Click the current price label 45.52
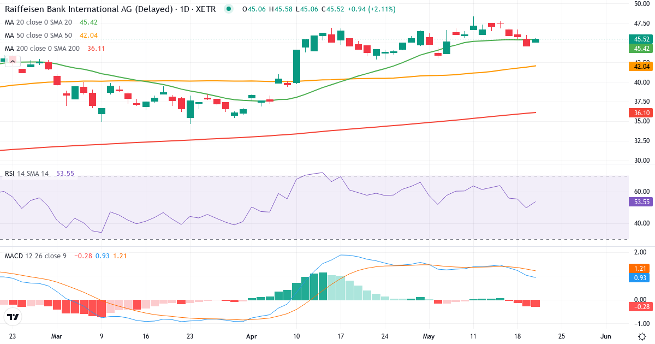Screen dimensions: 655x344 [x=641, y=39]
